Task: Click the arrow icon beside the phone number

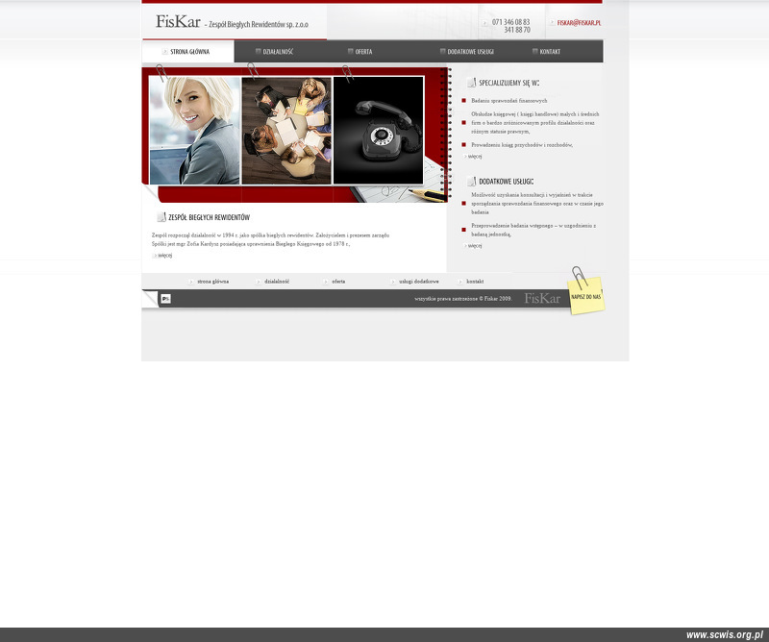Action: click(484, 22)
